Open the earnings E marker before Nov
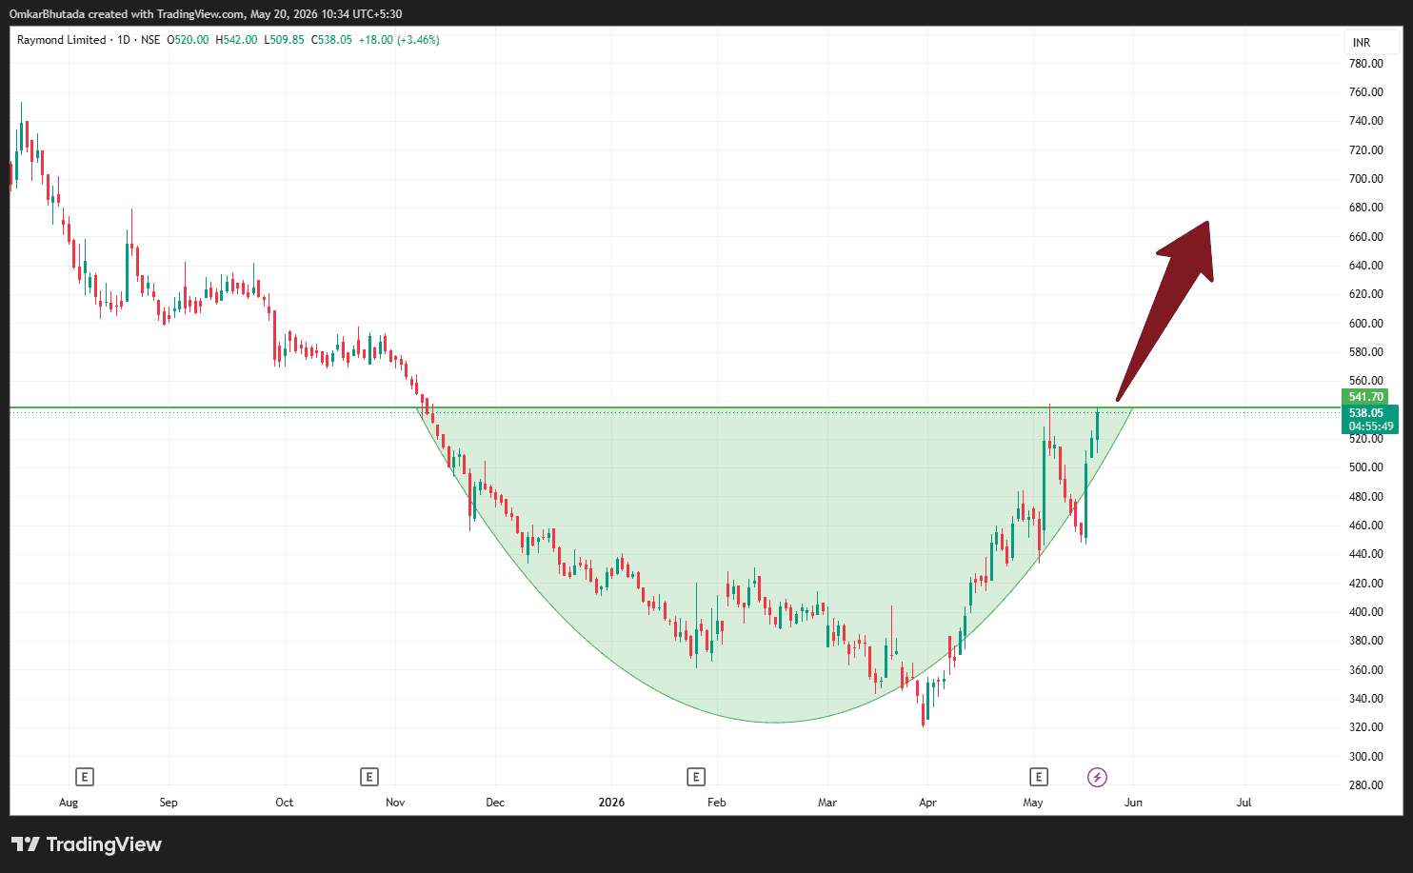The width and height of the screenshot is (1413, 873). [369, 777]
